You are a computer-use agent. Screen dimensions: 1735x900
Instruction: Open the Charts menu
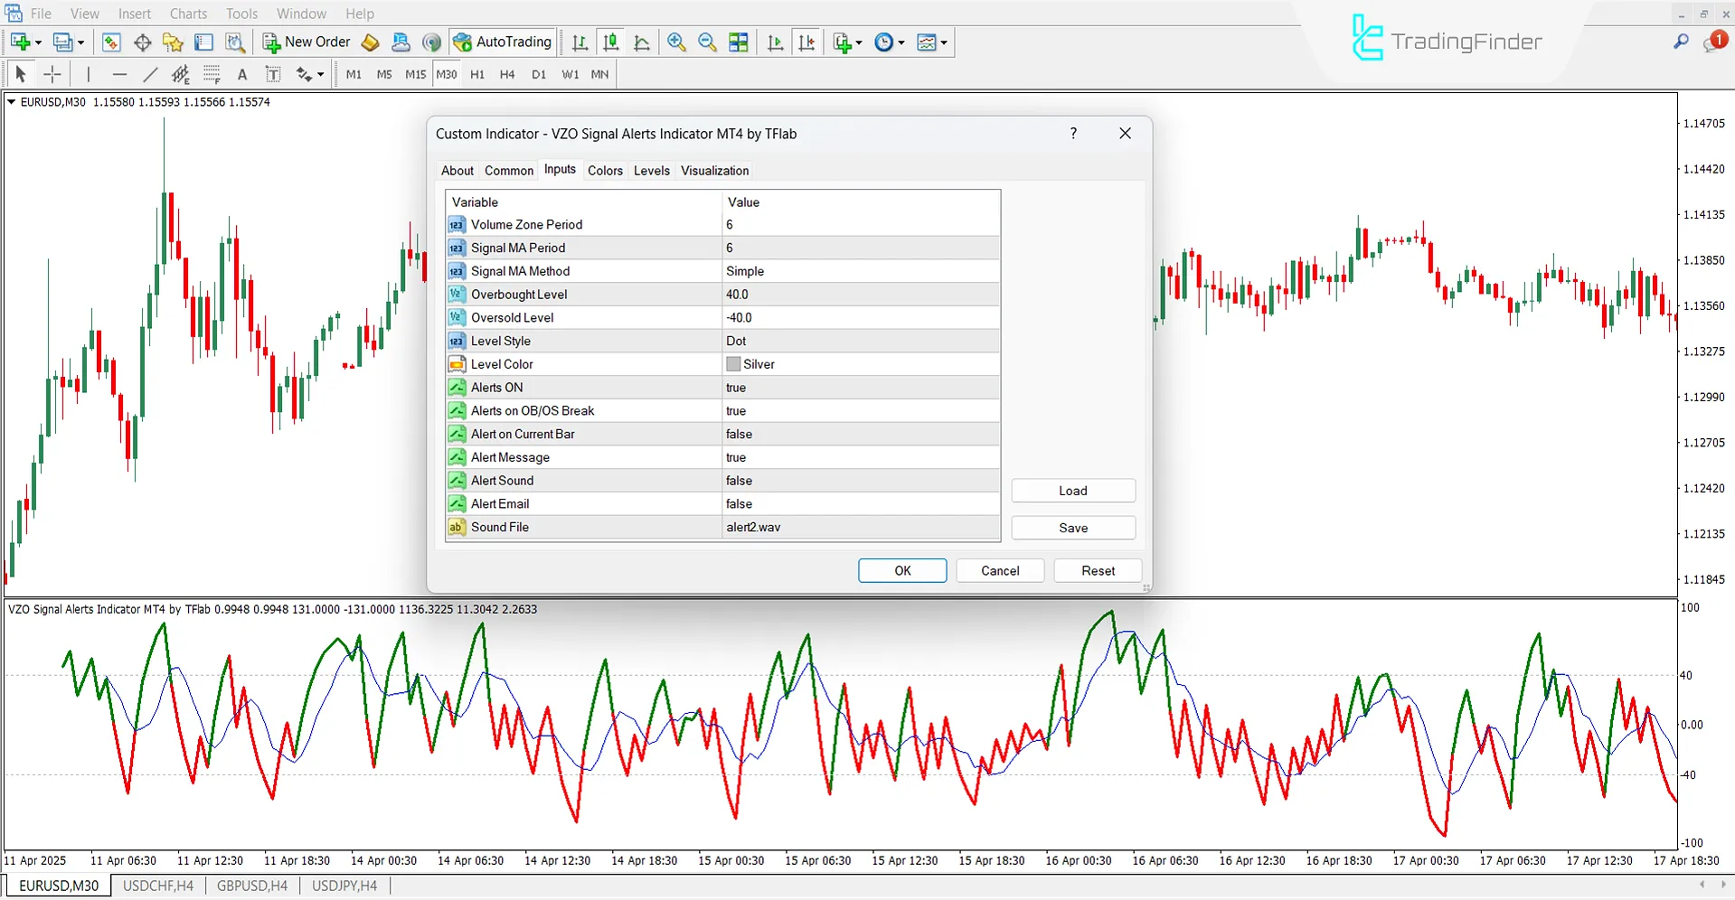[187, 13]
